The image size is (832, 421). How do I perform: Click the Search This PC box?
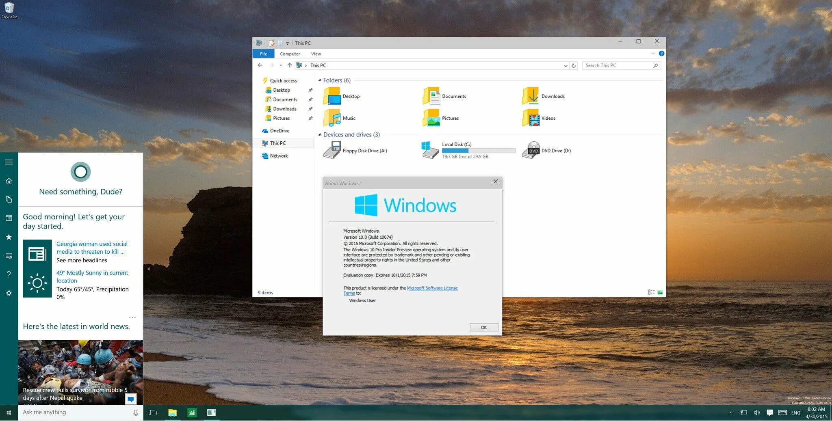coord(621,65)
